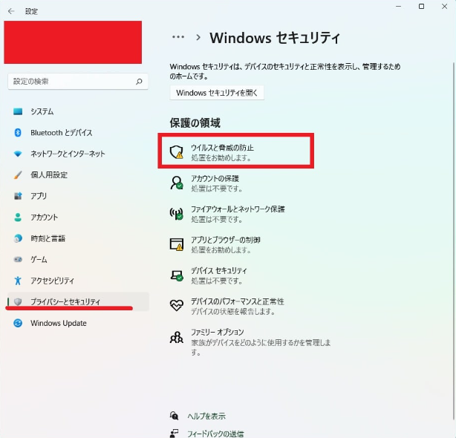
Task: Open the システム settings category
Action: 78,111
